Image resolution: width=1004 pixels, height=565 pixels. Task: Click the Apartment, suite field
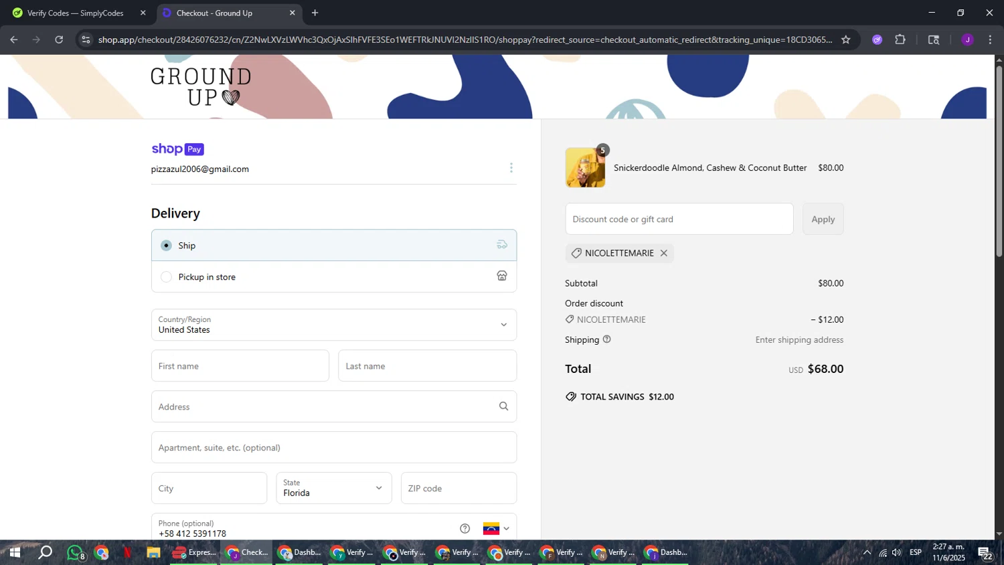[334, 447]
